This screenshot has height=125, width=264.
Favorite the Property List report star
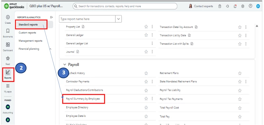tap(146, 27)
